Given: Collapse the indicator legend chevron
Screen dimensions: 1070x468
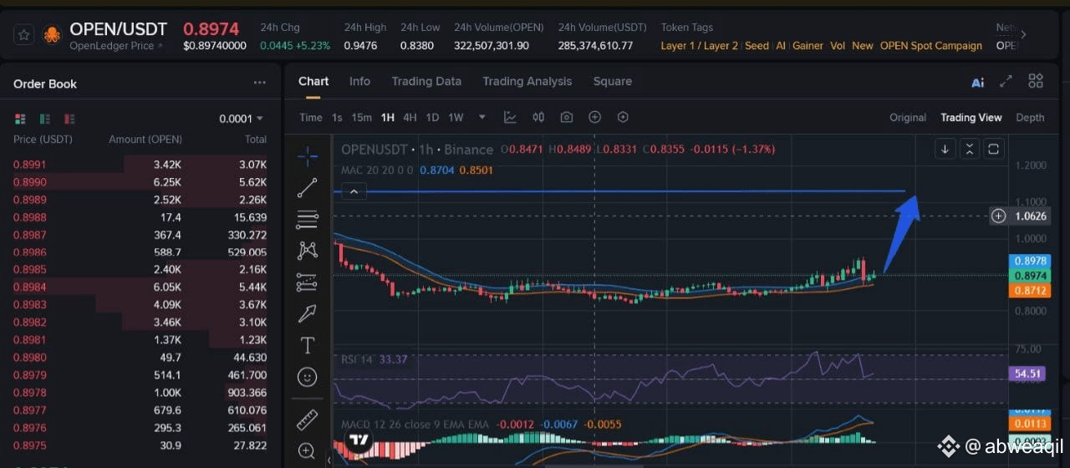Looking at the screenshot, I should click(354, 192).
